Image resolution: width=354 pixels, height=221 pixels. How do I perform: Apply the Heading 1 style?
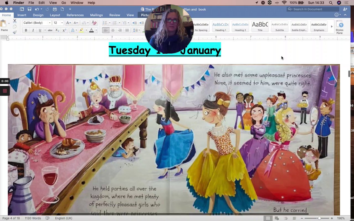221,27
